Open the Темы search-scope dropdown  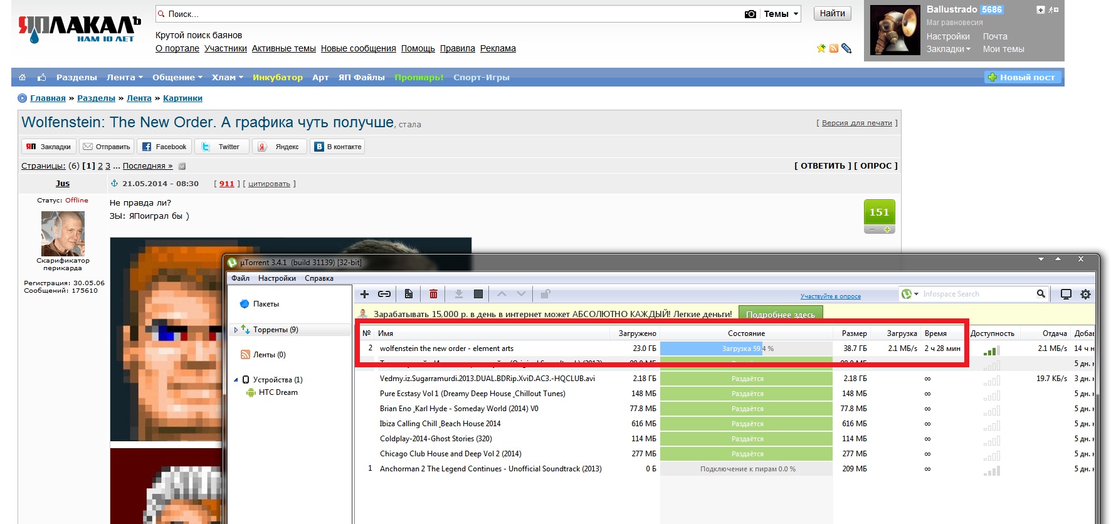click(x=781, y=14)
